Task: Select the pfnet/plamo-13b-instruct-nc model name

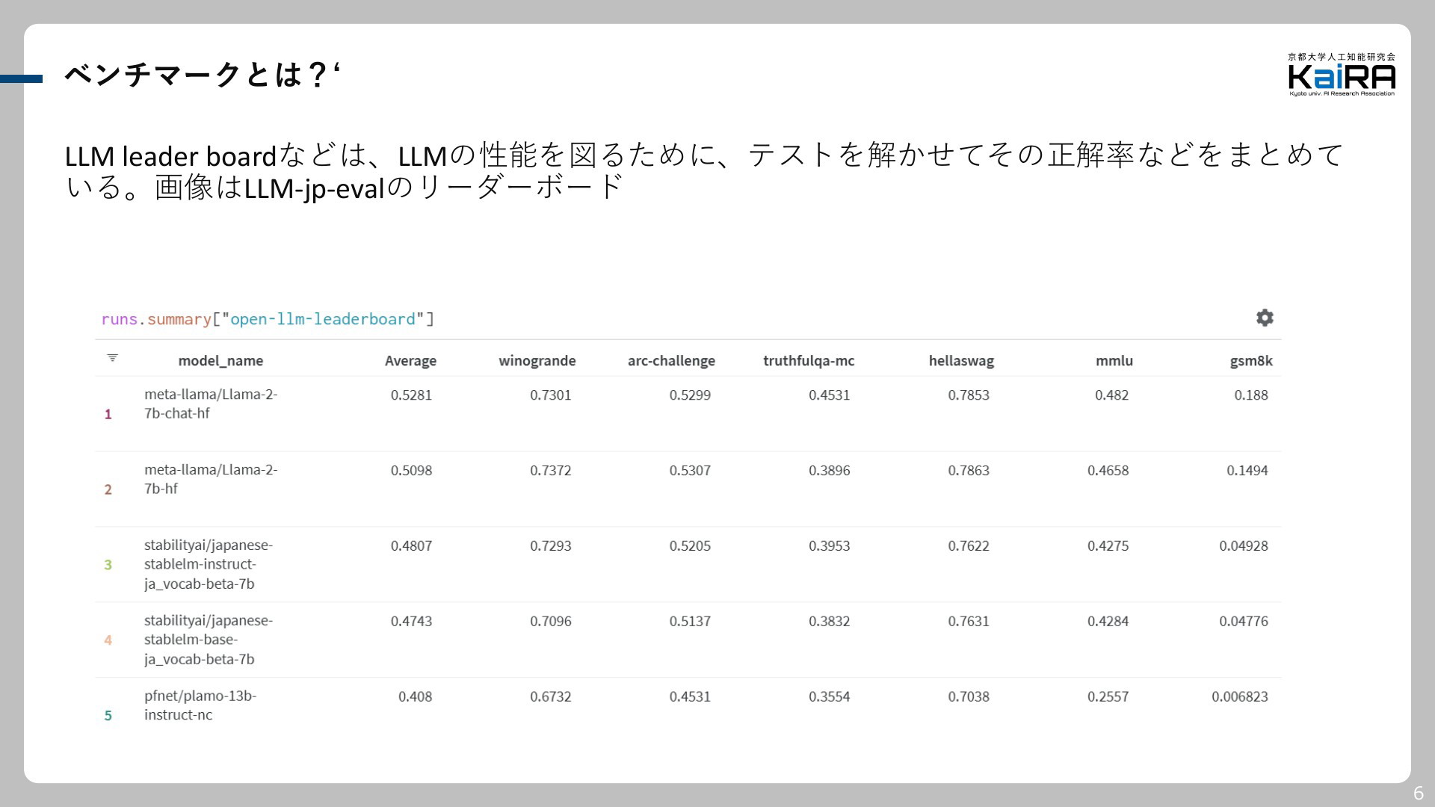Action: click(x=200, y=705)
